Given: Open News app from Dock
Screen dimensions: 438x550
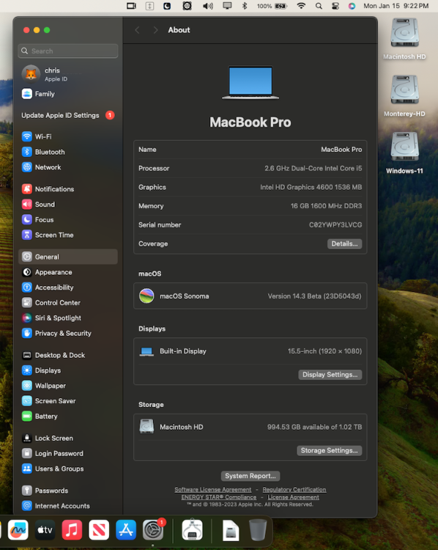Looking at the screenshot, I should pos(99,529).
